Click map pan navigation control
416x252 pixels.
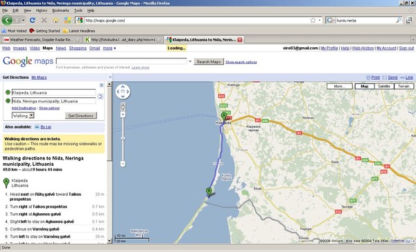pos(123,92)
